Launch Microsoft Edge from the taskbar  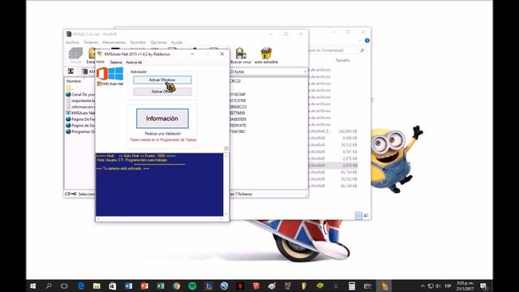81,286
